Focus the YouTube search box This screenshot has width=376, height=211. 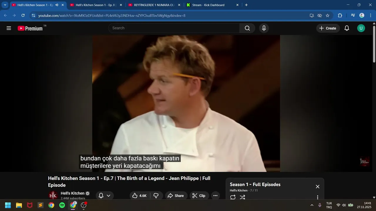click(x=174, y=28)
